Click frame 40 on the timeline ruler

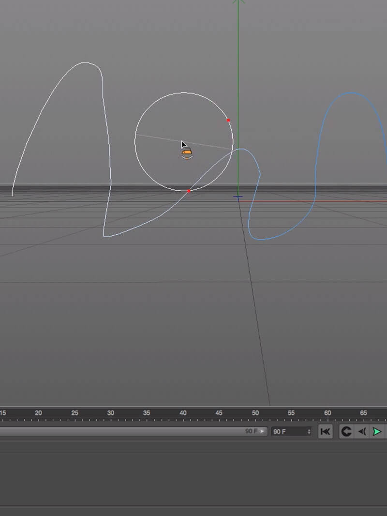(183, 413)
